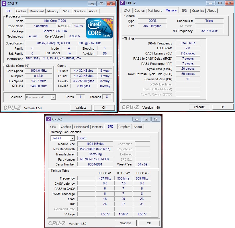Click the 'Socket 1366 LGA' package value
This screenshot has height=228, width=235.
55,31
